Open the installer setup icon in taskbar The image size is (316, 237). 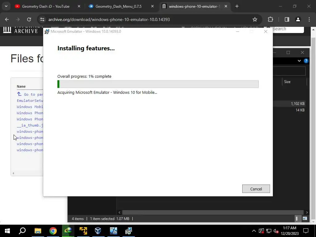(x=128, y=231)
